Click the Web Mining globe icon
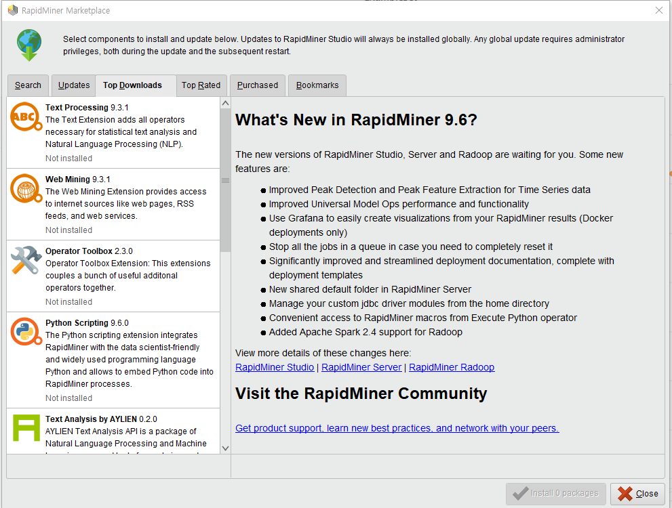This screenshot has height=508, width=672. tap(26, 188)
